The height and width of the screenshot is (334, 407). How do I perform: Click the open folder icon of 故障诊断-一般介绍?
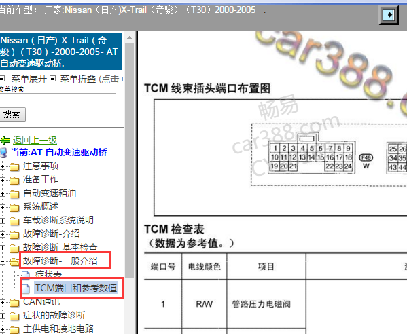click(x=14, y=262)
